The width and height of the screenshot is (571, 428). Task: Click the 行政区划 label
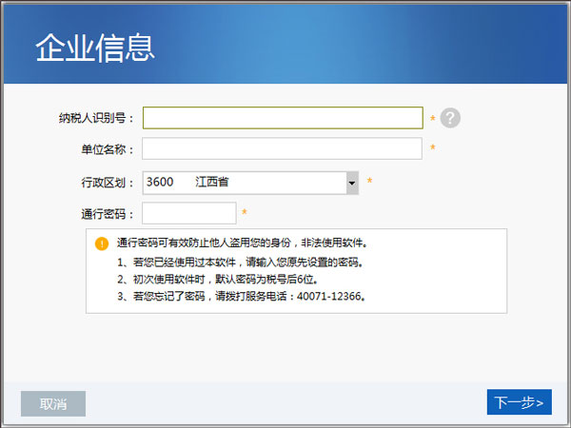pos(107,183)
